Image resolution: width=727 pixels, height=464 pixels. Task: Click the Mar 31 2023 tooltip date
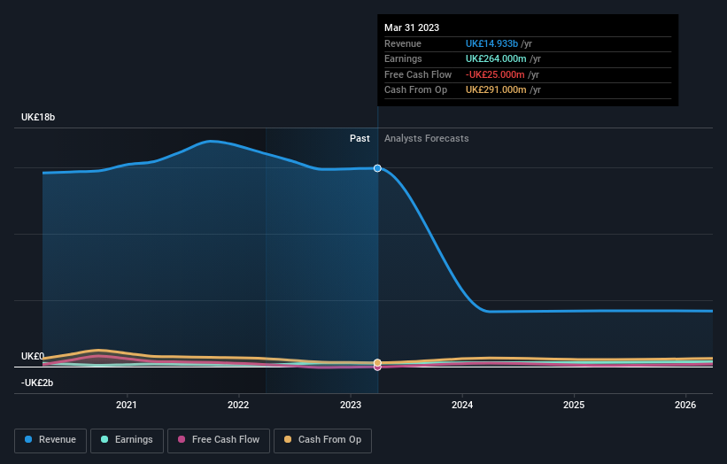pos(412,27)
